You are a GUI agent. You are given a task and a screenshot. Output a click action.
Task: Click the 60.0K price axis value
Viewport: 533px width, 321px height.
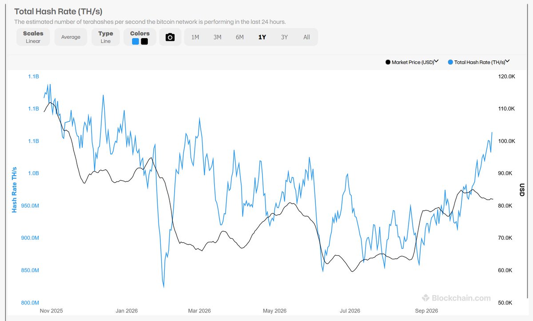click(x=505, y=270)
